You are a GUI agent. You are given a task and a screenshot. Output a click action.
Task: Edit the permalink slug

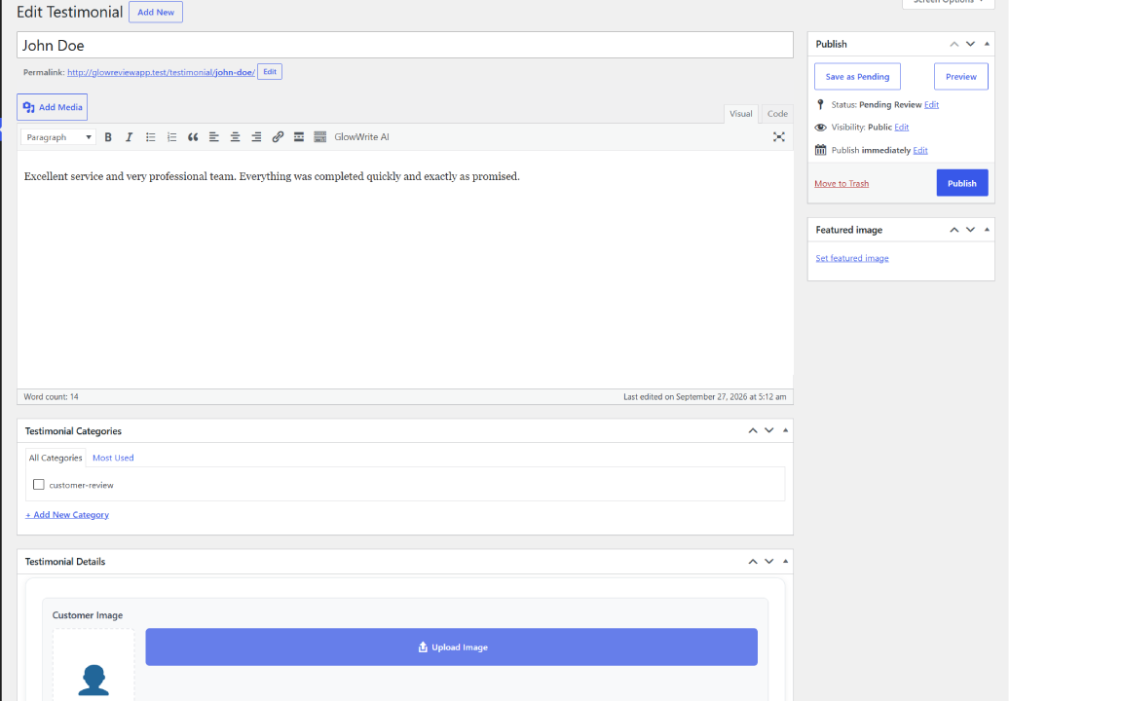click(x=270, y=72)
